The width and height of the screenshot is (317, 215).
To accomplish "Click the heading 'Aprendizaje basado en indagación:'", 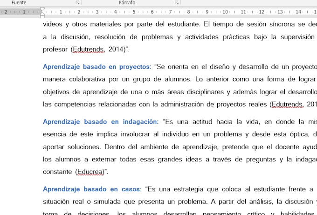I will [x=101, y=122].
